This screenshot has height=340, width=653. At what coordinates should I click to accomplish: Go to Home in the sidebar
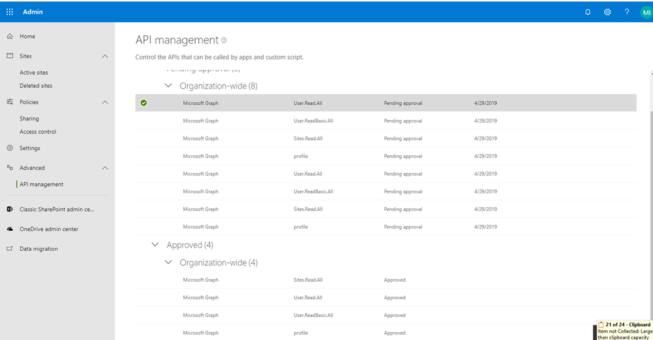[27, 36]
